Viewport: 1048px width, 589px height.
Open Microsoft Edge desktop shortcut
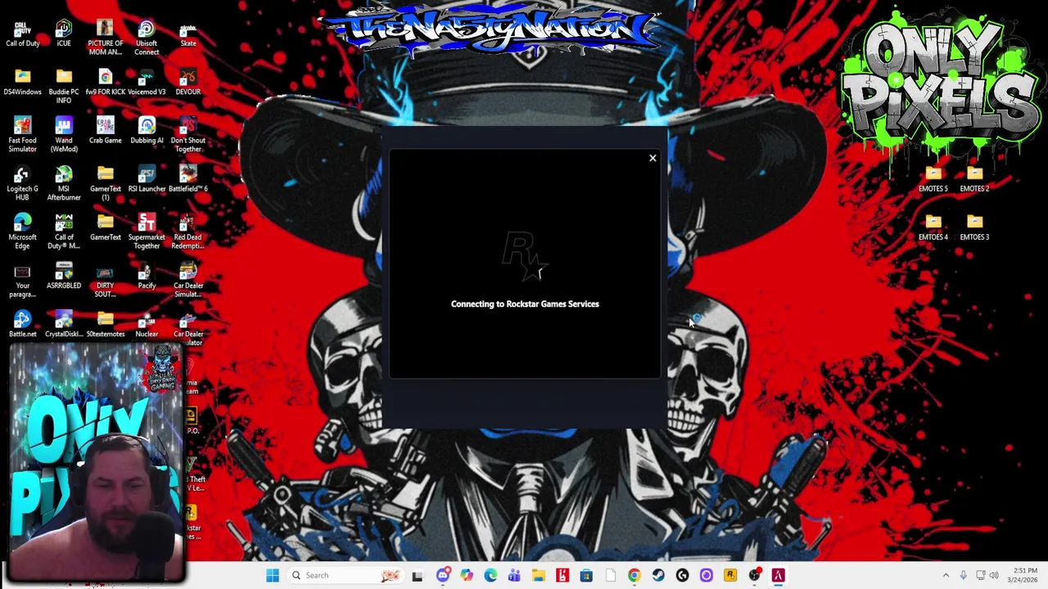tap(22, 232)
